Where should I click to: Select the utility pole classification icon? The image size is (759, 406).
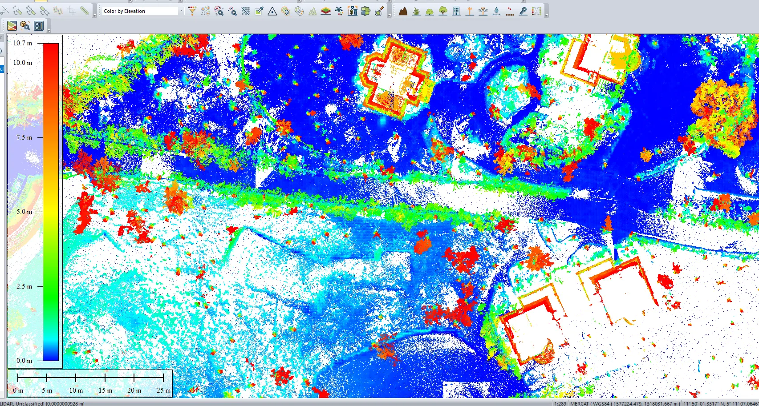coord(469,11)
